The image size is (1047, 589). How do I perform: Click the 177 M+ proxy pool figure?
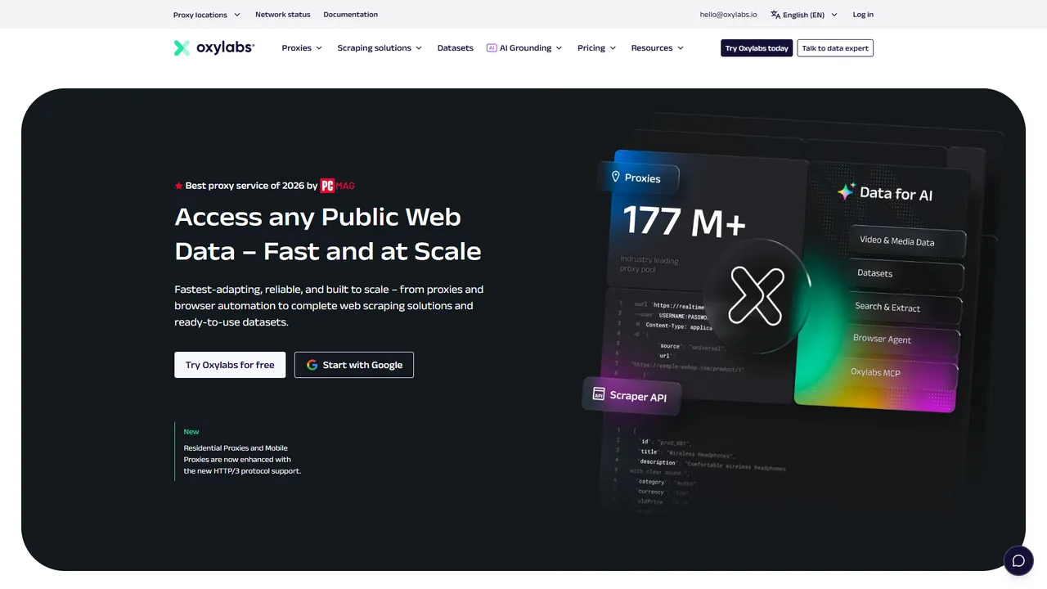pos(684,222)
